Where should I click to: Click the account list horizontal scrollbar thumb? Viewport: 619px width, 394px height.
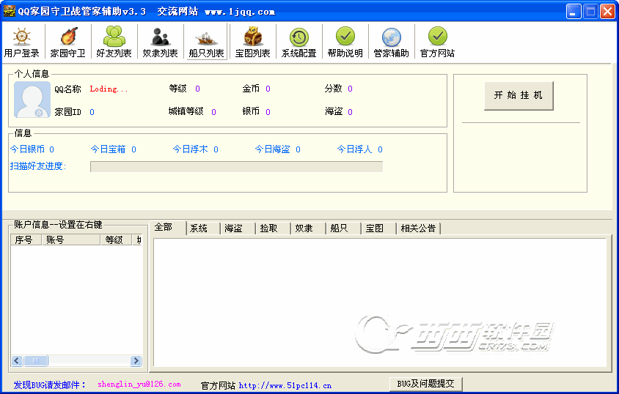[36, 360]
